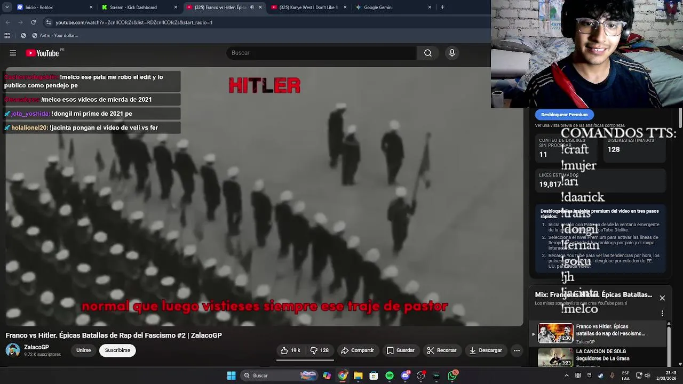
Task: Click the estimated likes value 19,817
Action: (x=550, y=184)
